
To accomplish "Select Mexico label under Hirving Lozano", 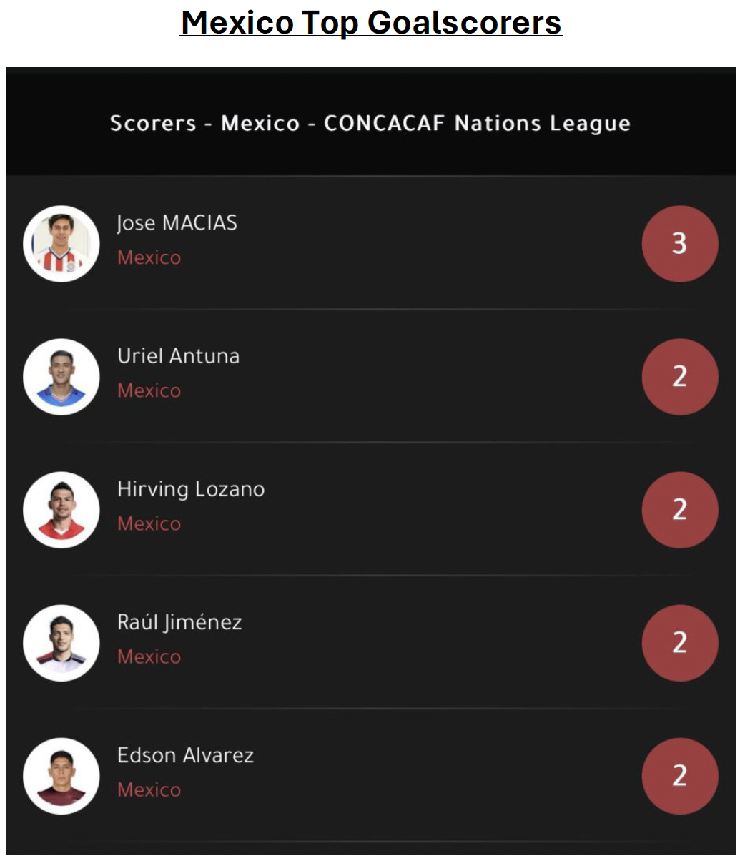I will [149, 523].
